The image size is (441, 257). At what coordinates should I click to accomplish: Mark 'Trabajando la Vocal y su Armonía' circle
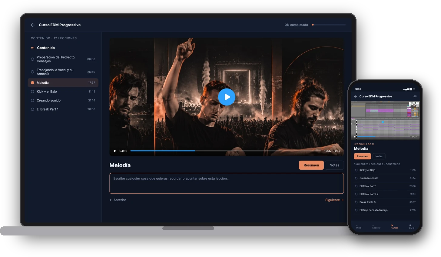[x=32, y=72]
